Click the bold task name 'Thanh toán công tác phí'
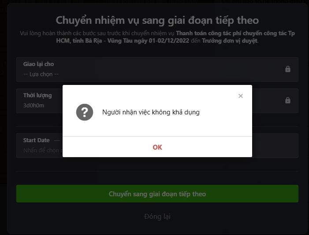Viewport: 309px width, 235px height. coord(208,33)
